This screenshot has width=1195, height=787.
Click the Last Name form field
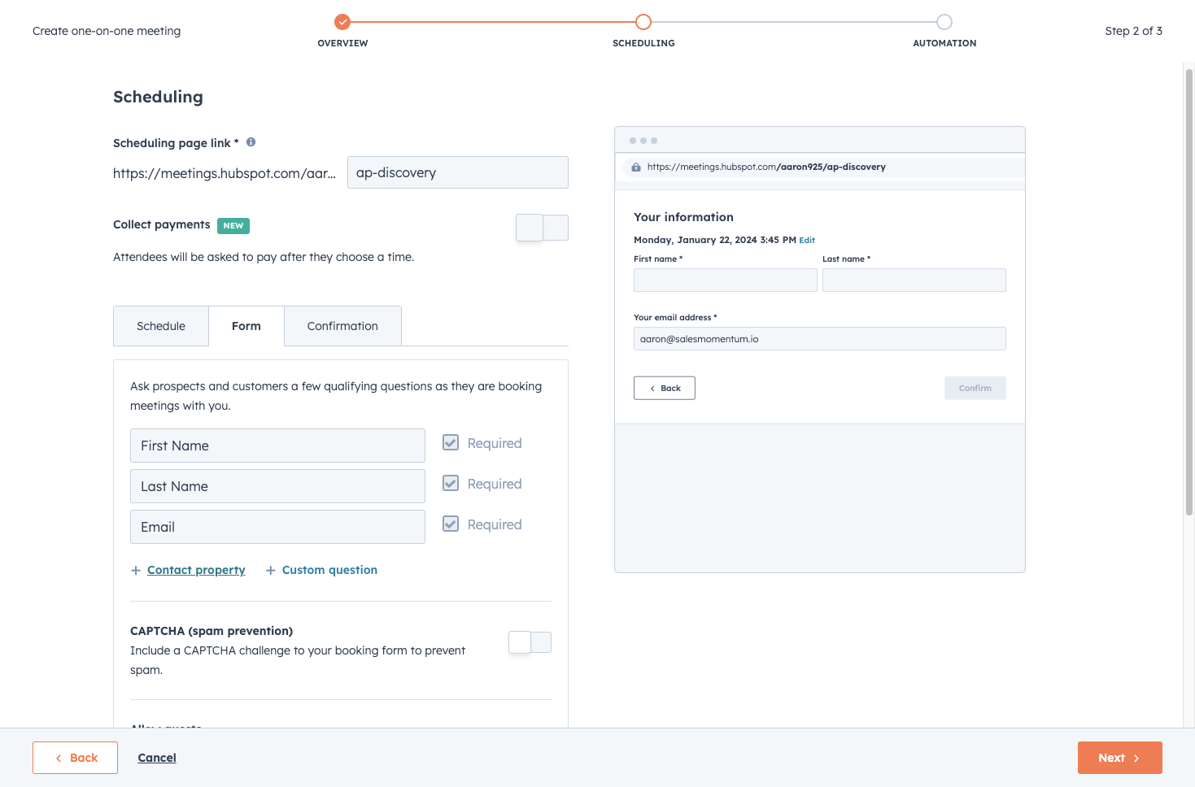tap(277, 486)
